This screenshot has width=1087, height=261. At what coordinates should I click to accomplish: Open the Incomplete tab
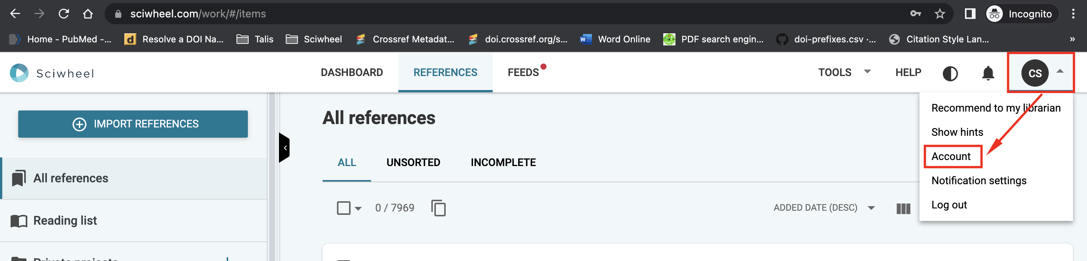(503, 163)
